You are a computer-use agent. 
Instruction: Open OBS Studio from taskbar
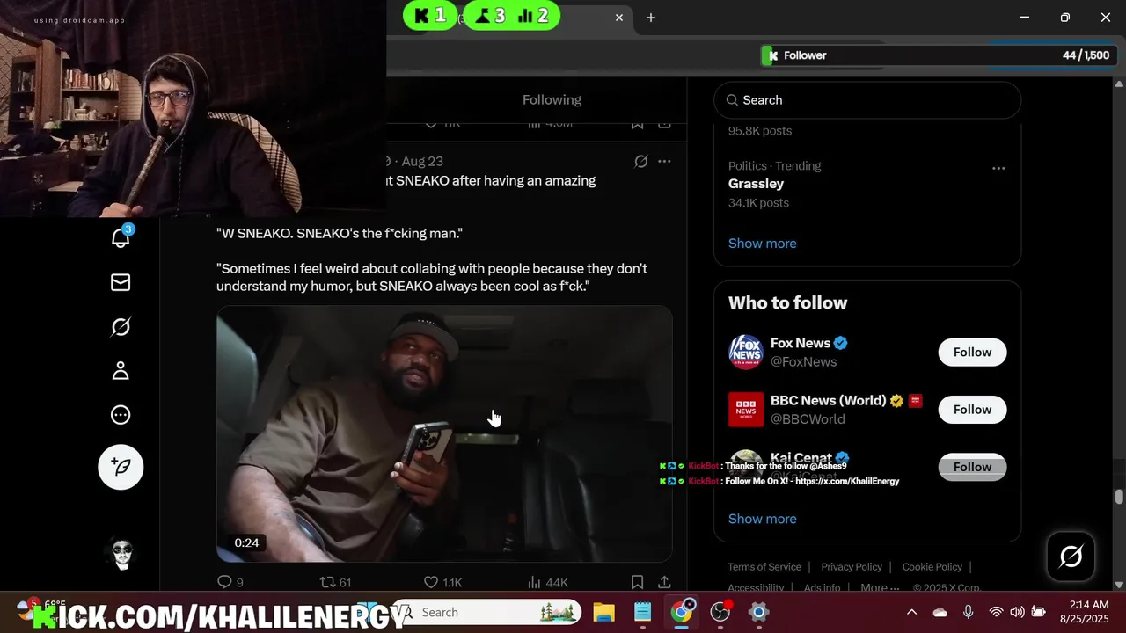[x=720, y=612]
